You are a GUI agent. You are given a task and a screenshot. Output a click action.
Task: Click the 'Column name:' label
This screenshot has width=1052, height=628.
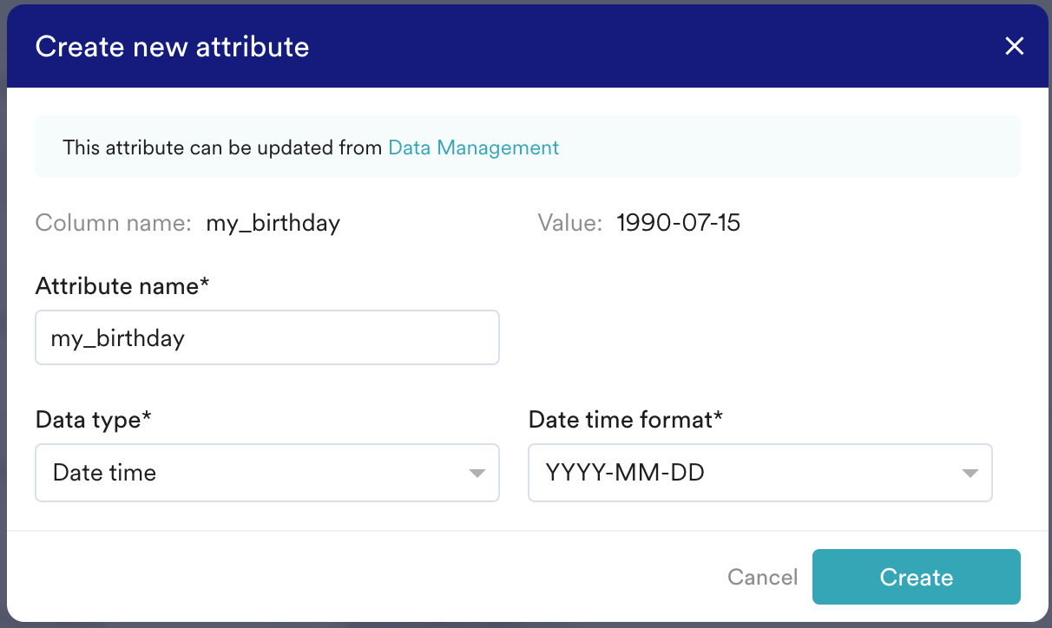(x=113, y=224)
